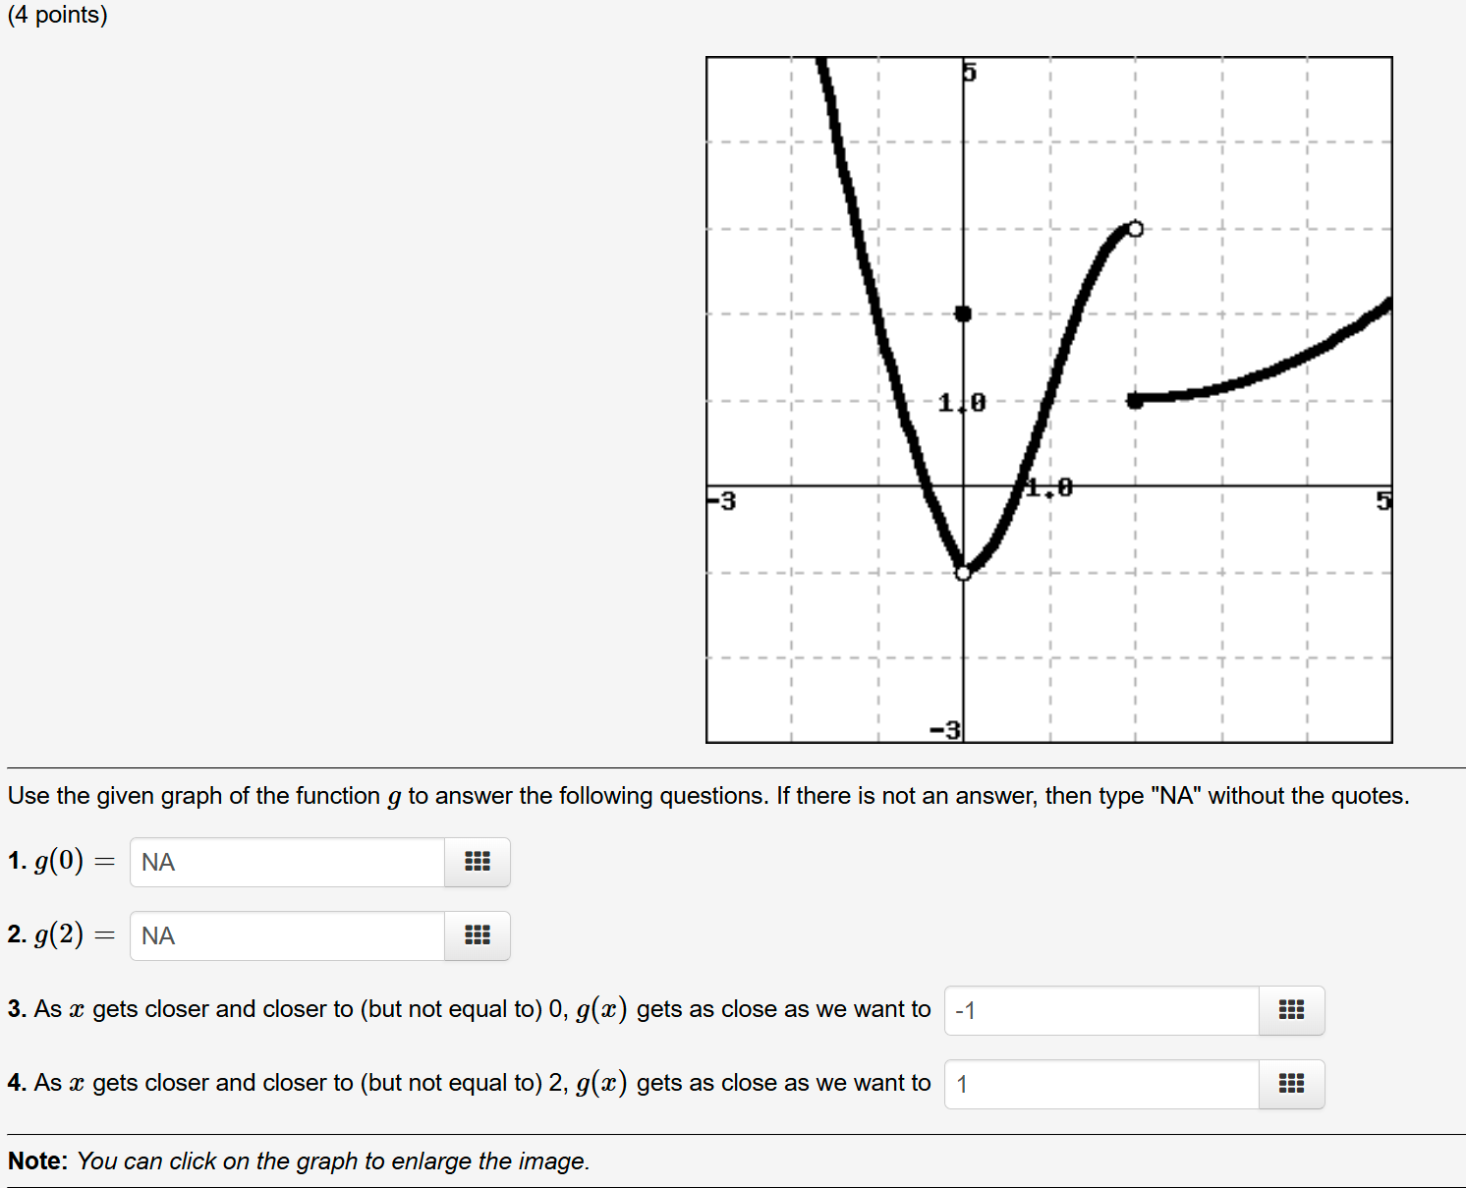The width and height of the screenshot is (1466, 1188).
Task: Click the keypad icon next to the 1 answer
Action: [x=1291, y=1084]
